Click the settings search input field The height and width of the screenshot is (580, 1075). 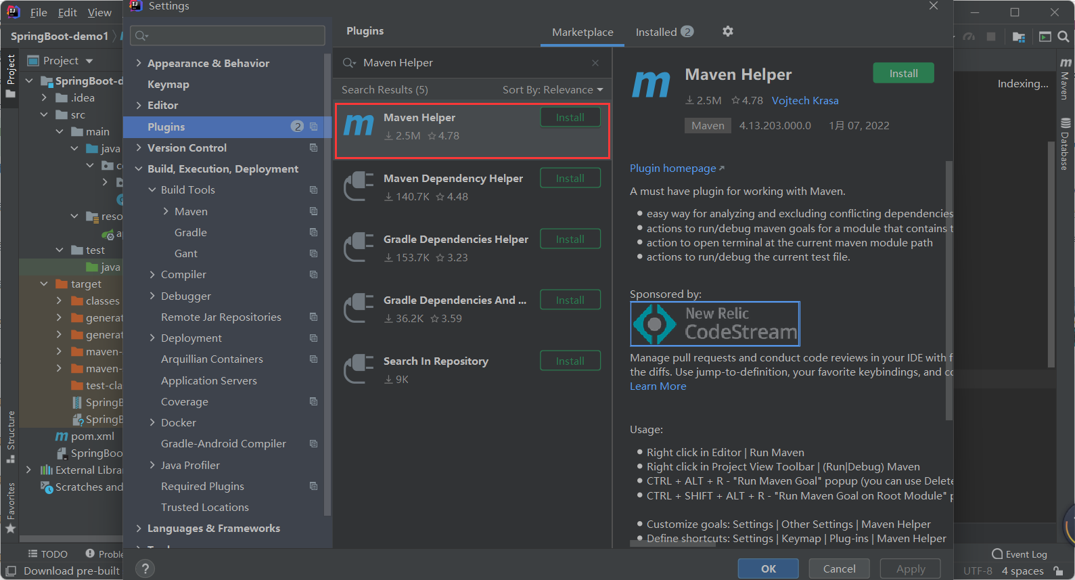[228, 35]
